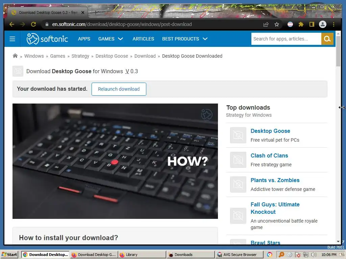Go back using the browser back arrow
Screen dimensions: 346x259
[12, 24]
